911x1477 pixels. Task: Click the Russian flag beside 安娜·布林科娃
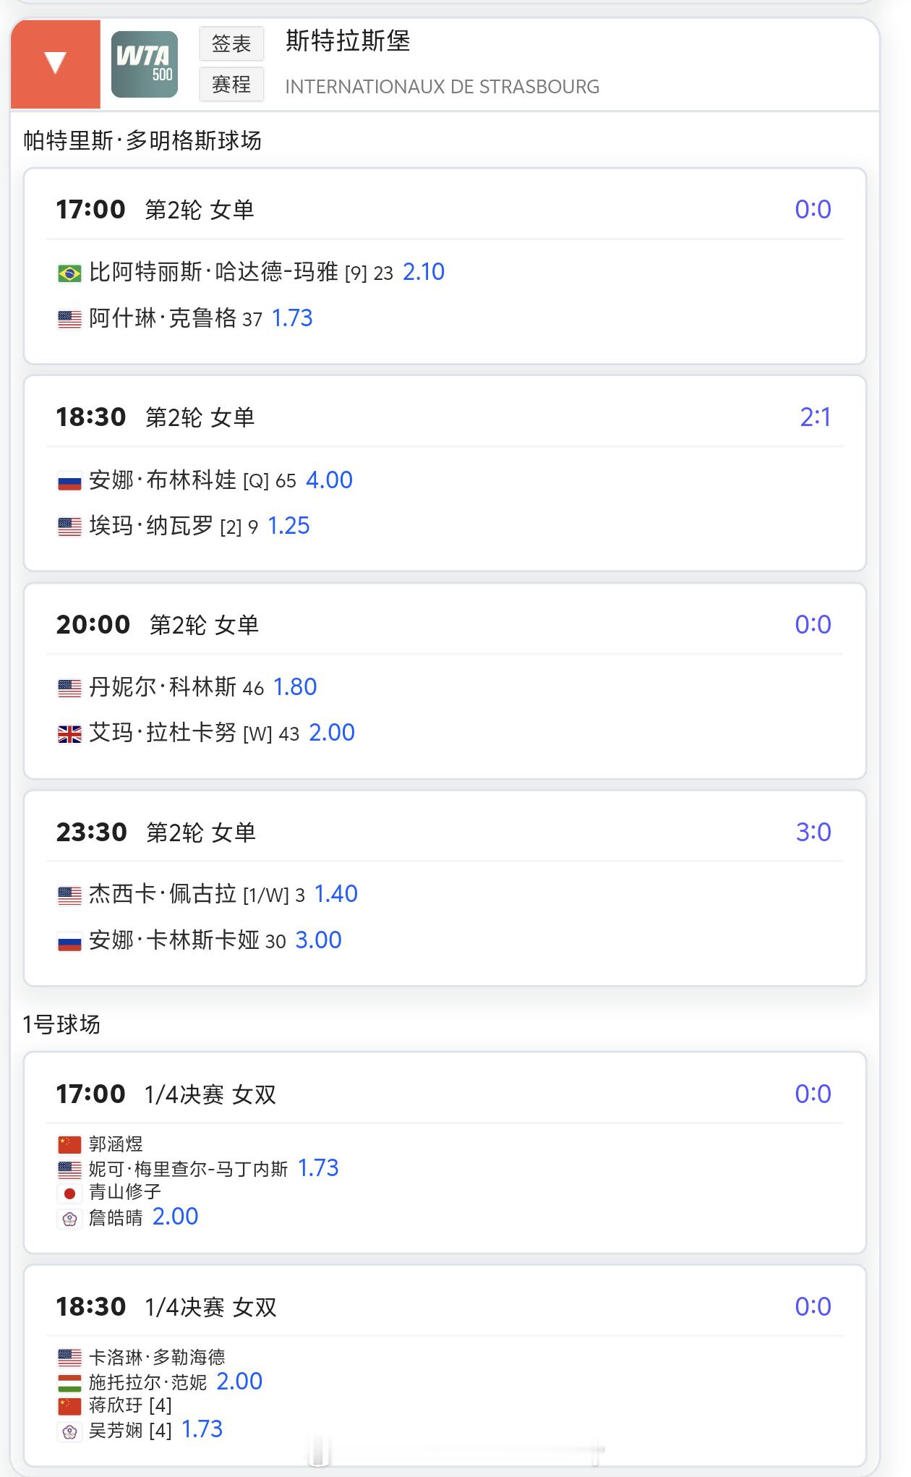pos(69,481)
